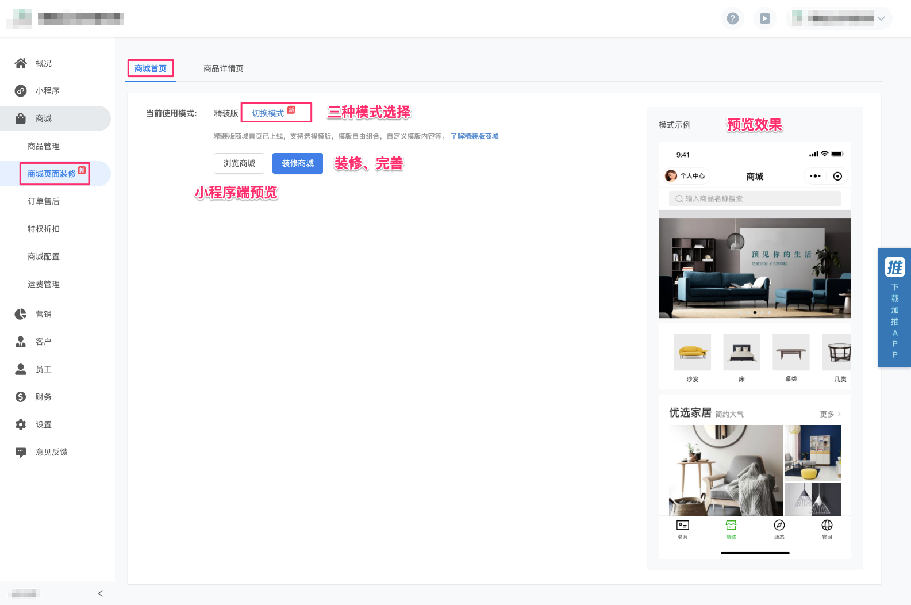911x605 pixels.
Task: Open 商品管理 in the sidebar
Action: pos(44,146)
